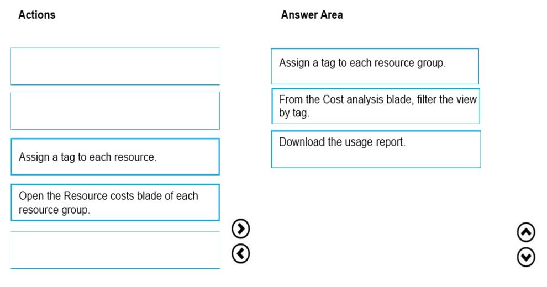Image resolution: width=547 pixels, height=287 pixels.
Task: Select 'Open the Resource costs blade' action
Action: click(115, 203)
